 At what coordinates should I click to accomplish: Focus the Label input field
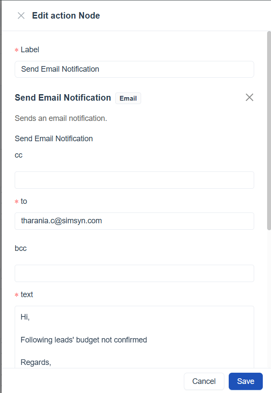pyautogui.click(x=134, y=69)
